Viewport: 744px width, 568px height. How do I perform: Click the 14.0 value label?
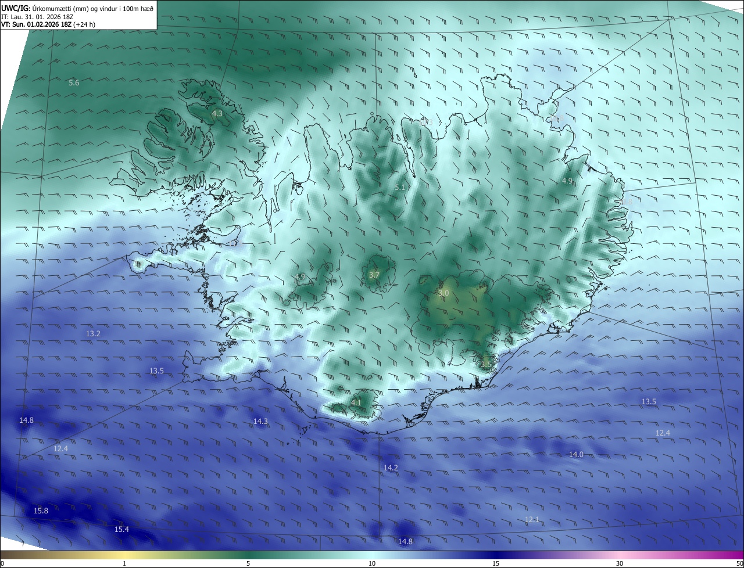(x=576, y=455)
